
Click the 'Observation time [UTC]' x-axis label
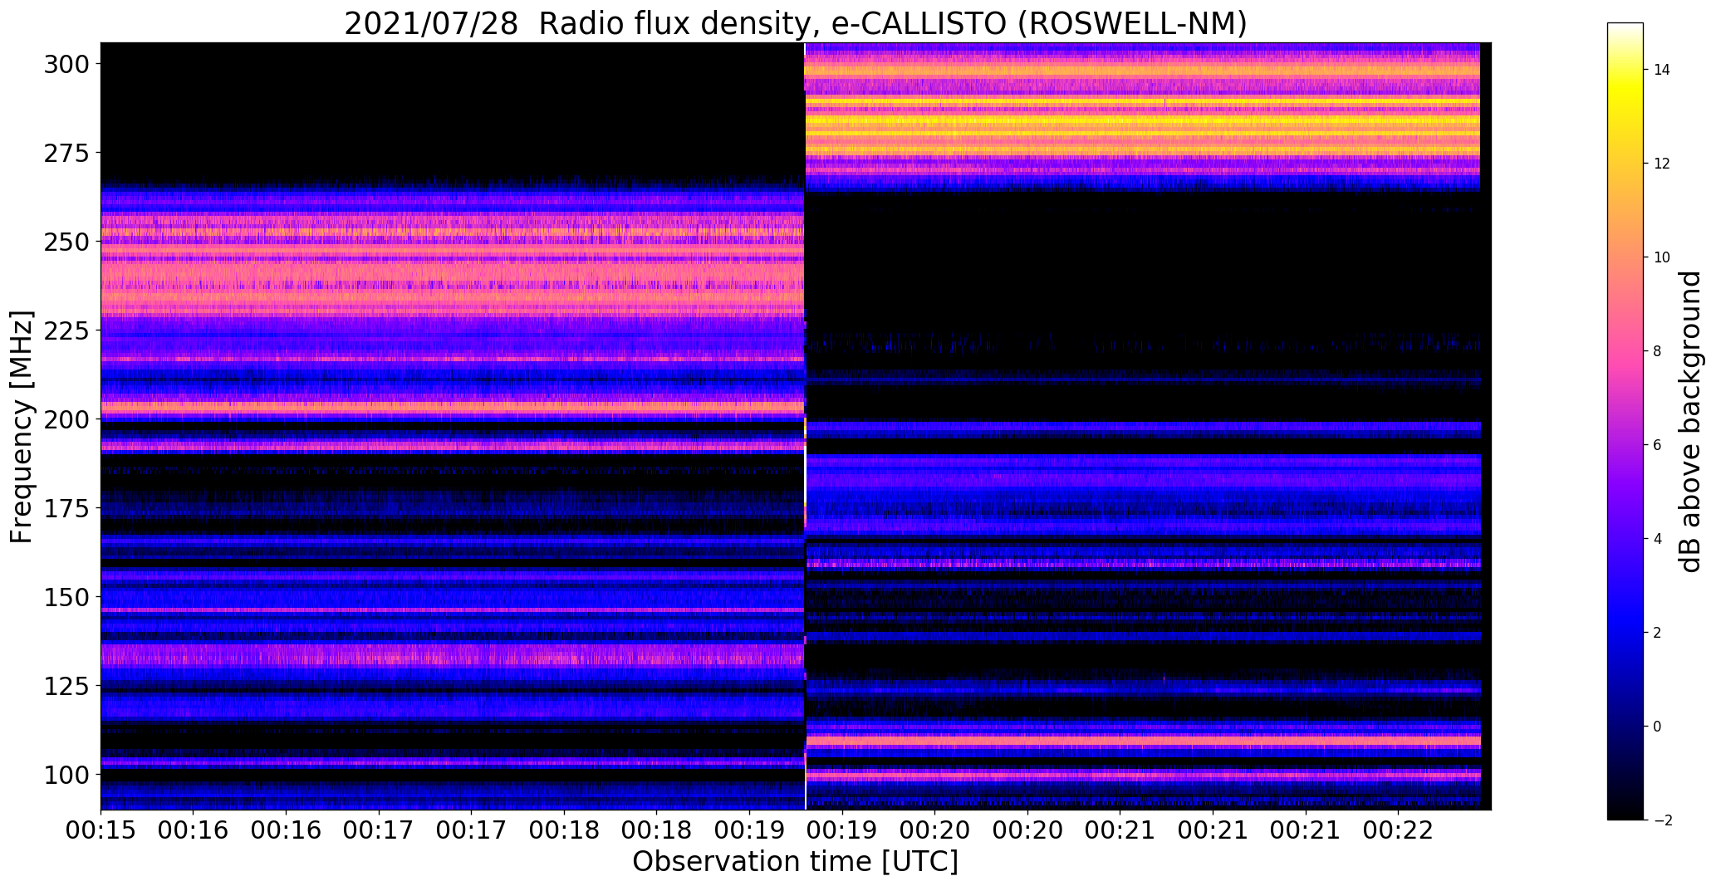click(x=795, y=861)
